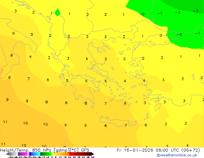Pick the bright yellow swatch on color scale
The image size is (204, 158).
52,154
